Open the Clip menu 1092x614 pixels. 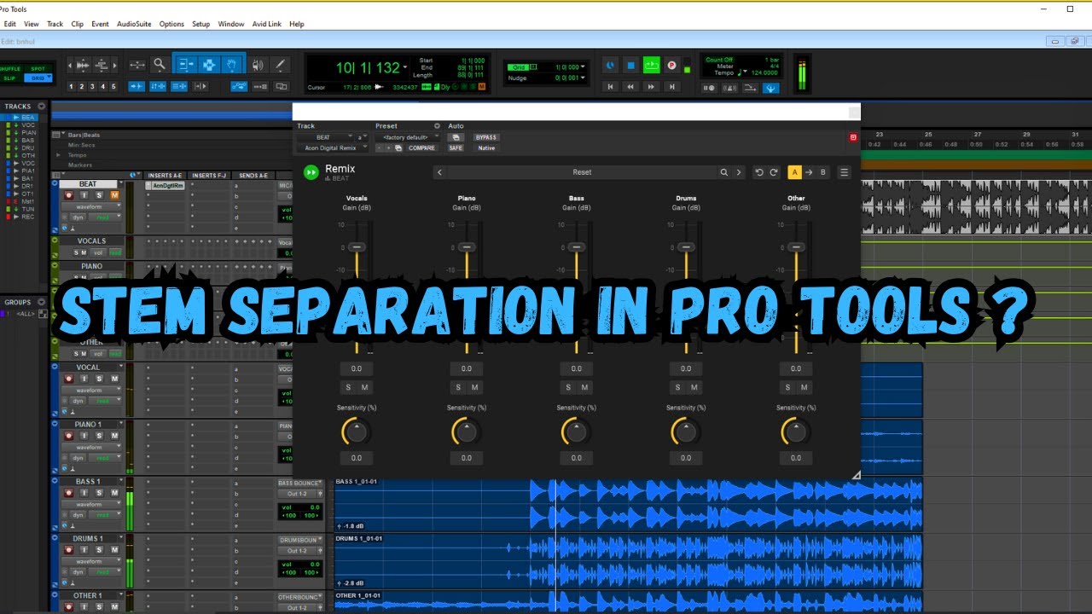[x=78, y=24]
